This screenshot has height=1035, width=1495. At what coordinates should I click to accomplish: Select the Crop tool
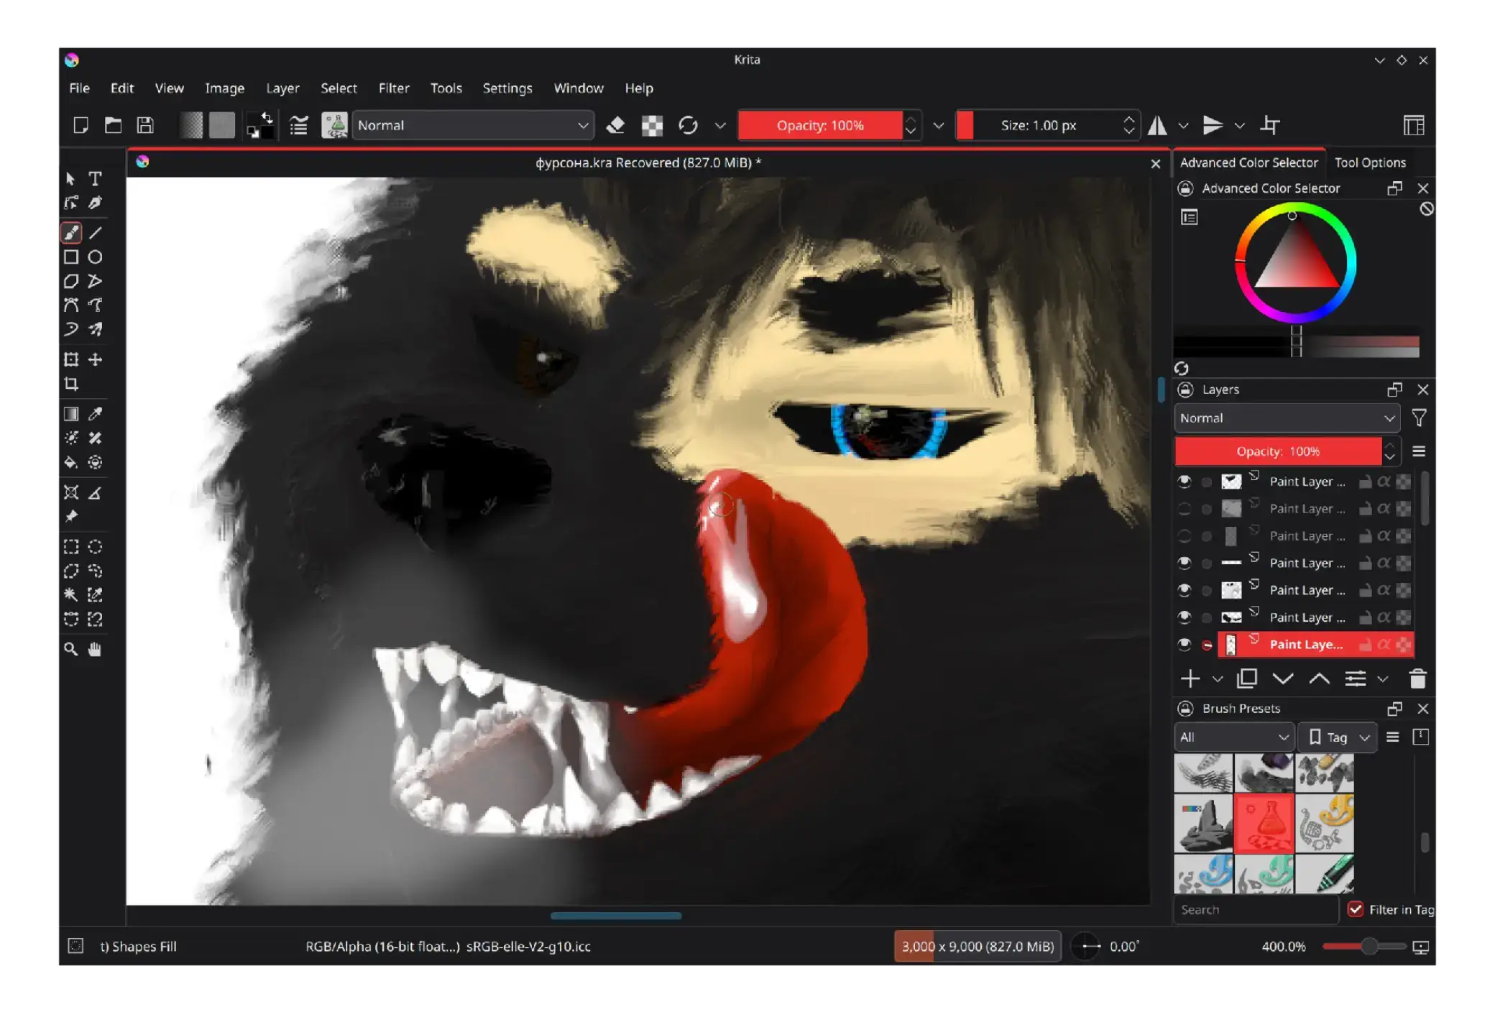pos(71,384)
